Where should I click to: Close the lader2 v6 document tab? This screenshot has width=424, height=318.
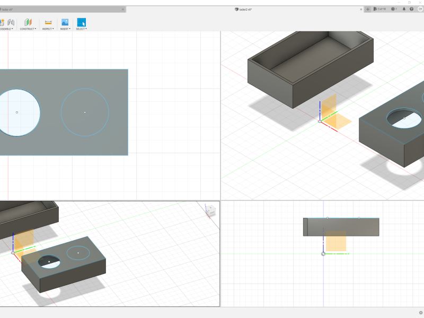click(x=361, y=10)
